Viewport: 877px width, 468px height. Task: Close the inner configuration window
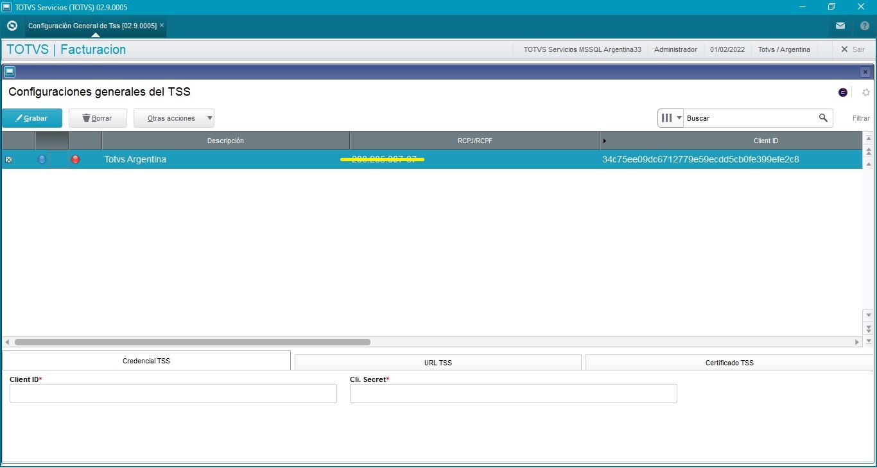pyautogui.click(x=865, y=72)
